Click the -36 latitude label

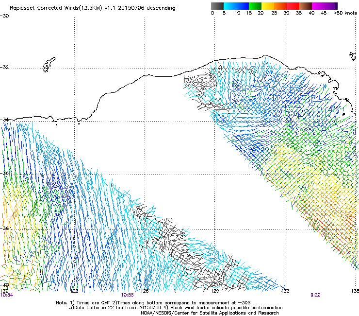coord(4,173)
